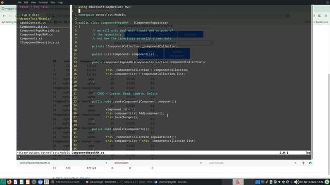Click the green icon at tab bar end
The width and height of the screenshot is (330, 185).
(x=310, y=163)
